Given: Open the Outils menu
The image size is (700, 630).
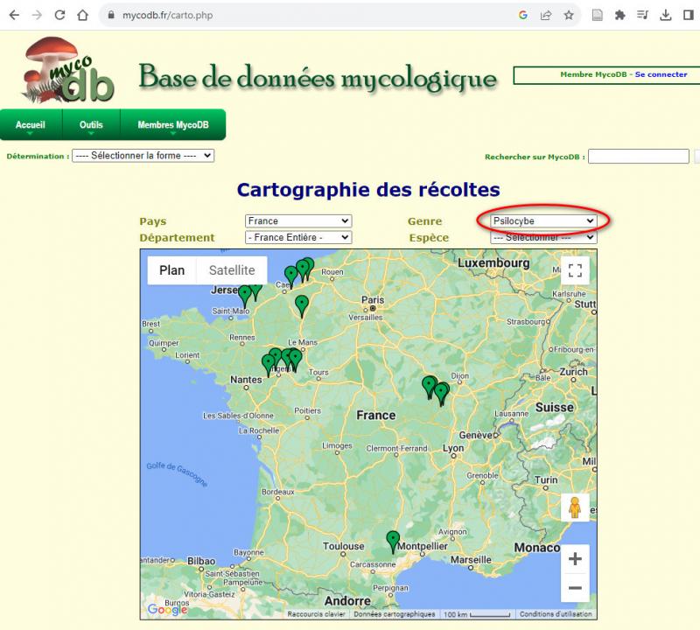Looking at the screenshot, I should (91, 125).
